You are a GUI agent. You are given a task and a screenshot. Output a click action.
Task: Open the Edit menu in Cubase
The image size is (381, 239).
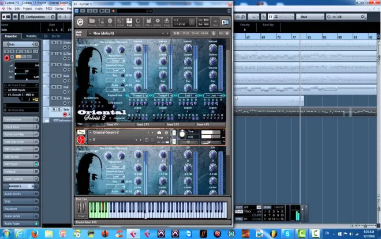coord(17,9)
